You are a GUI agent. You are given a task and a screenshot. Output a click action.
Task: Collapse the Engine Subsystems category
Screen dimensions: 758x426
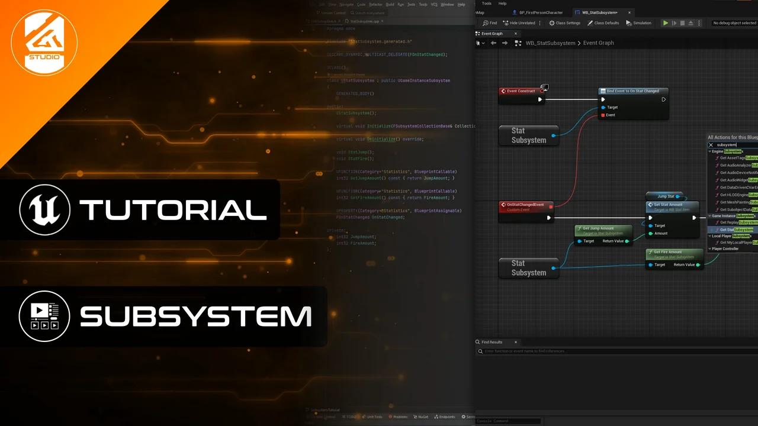point(710,151)
